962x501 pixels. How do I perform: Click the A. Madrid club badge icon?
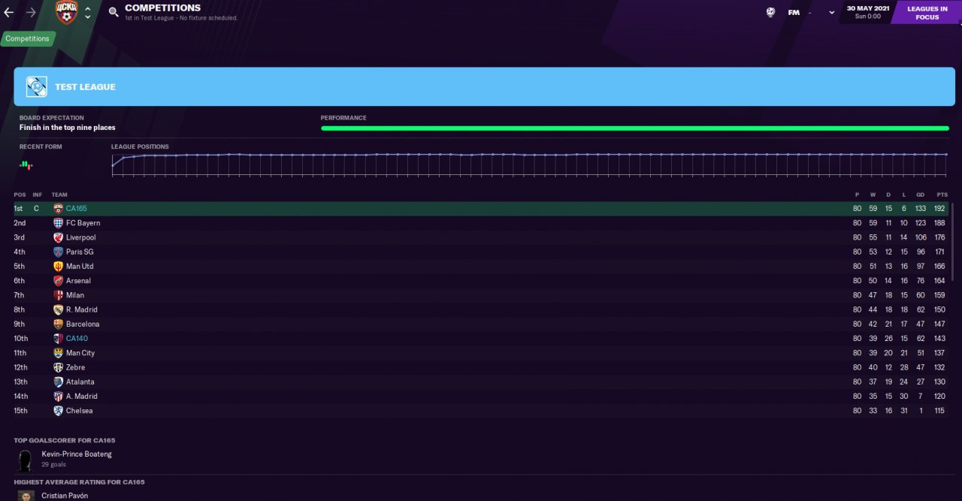[58, 397]
